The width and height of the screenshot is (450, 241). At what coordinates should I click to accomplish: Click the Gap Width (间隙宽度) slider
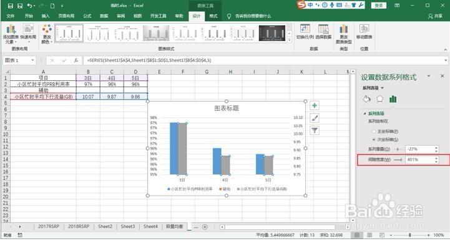click(x=398, y=159)
